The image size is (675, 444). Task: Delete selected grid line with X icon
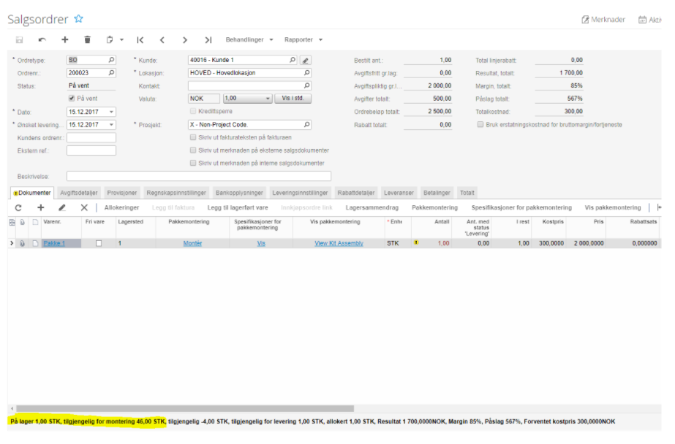coord(84,207)
